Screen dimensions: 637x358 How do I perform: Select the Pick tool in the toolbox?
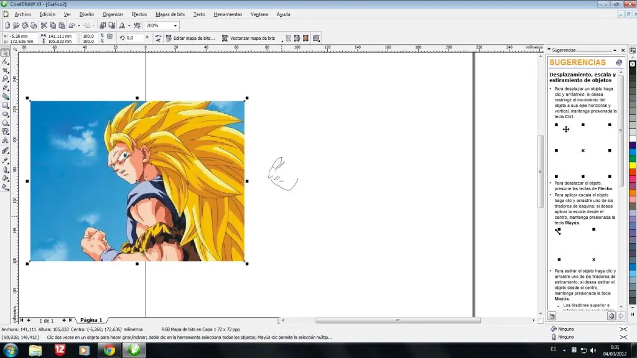coord(6,53)
